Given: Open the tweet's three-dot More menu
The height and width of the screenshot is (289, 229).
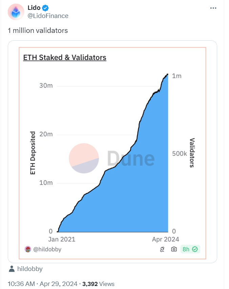Looking at the screenshot, I should tap(213, 8).
